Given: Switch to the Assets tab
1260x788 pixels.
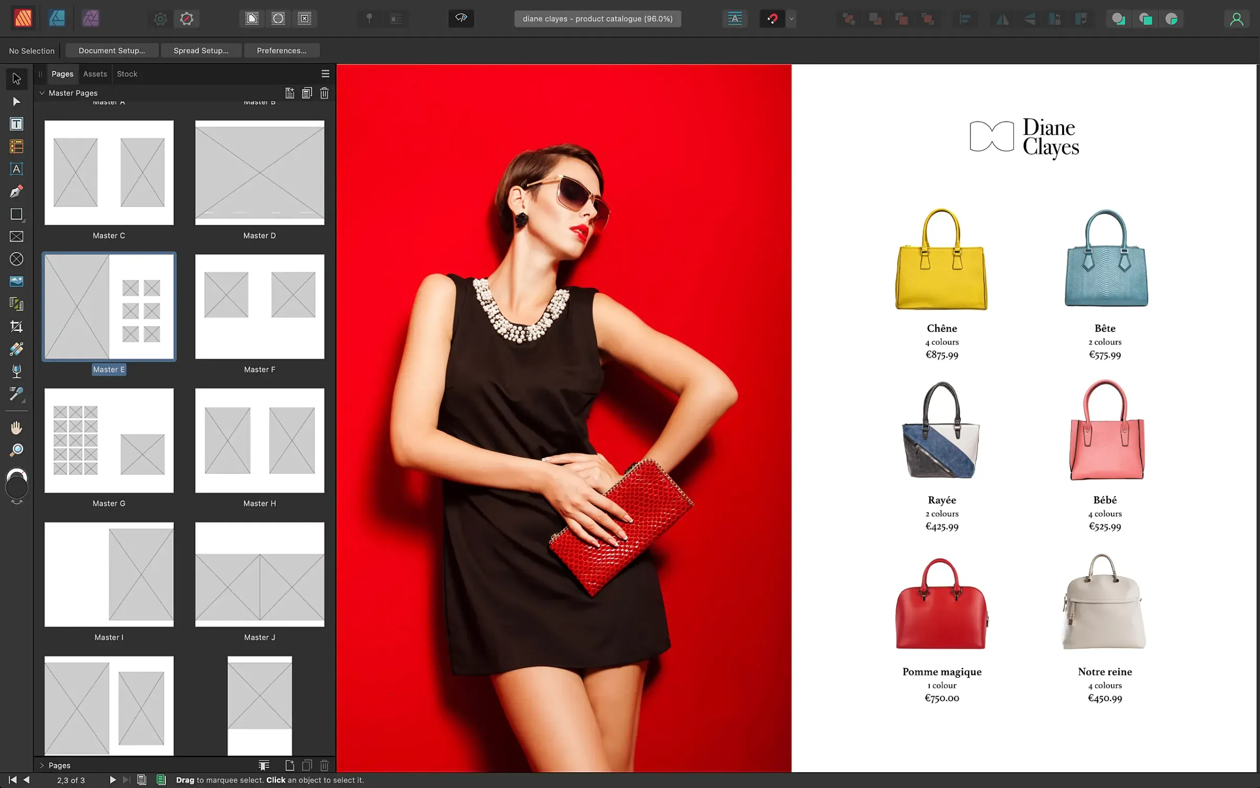Looking at the screenshot, I should (94, 74).
